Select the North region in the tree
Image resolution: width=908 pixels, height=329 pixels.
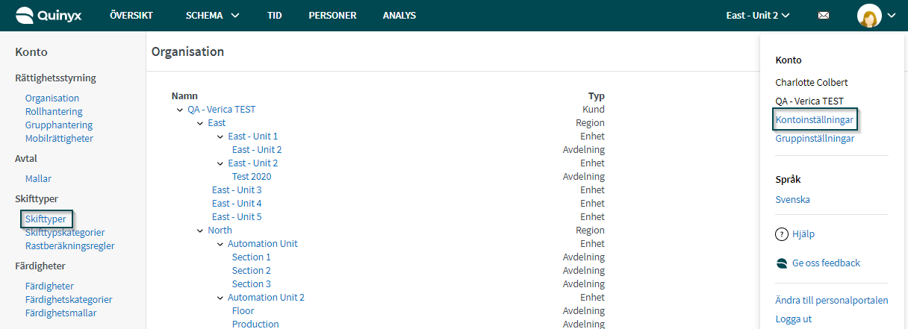coord(220,231)
